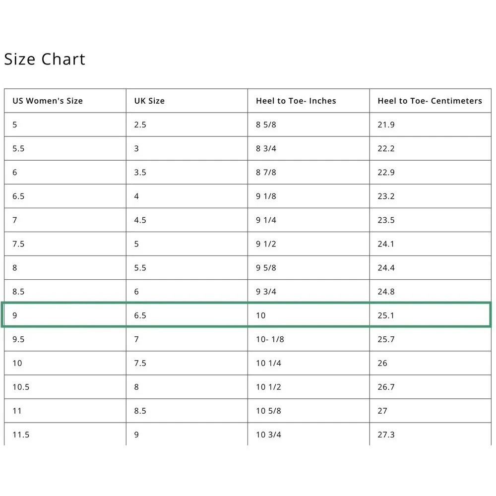This screenshot has height=496, width=496.
Task: Select the UK size 6.5 cell
Action: pos(187,315)
